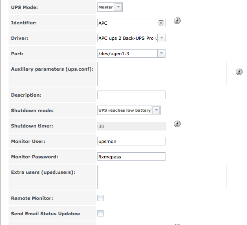Enable Send Email Status Updates checkbox
Image resolution: width=247 pixels, height=225 pixels.
coord(101,213)
